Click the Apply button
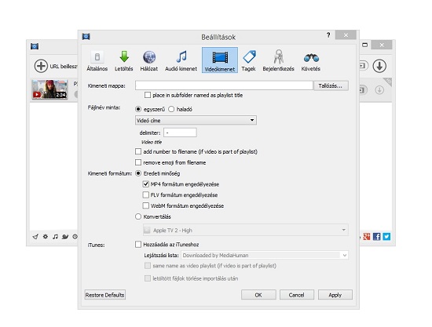This screenshot has height=327, width=432. [335, 295]
